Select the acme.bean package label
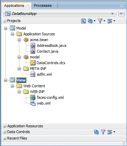This screenshot has width=127, height=146. pos(39,40)
